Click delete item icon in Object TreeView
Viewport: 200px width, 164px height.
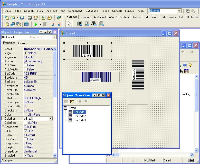[72, 101]
